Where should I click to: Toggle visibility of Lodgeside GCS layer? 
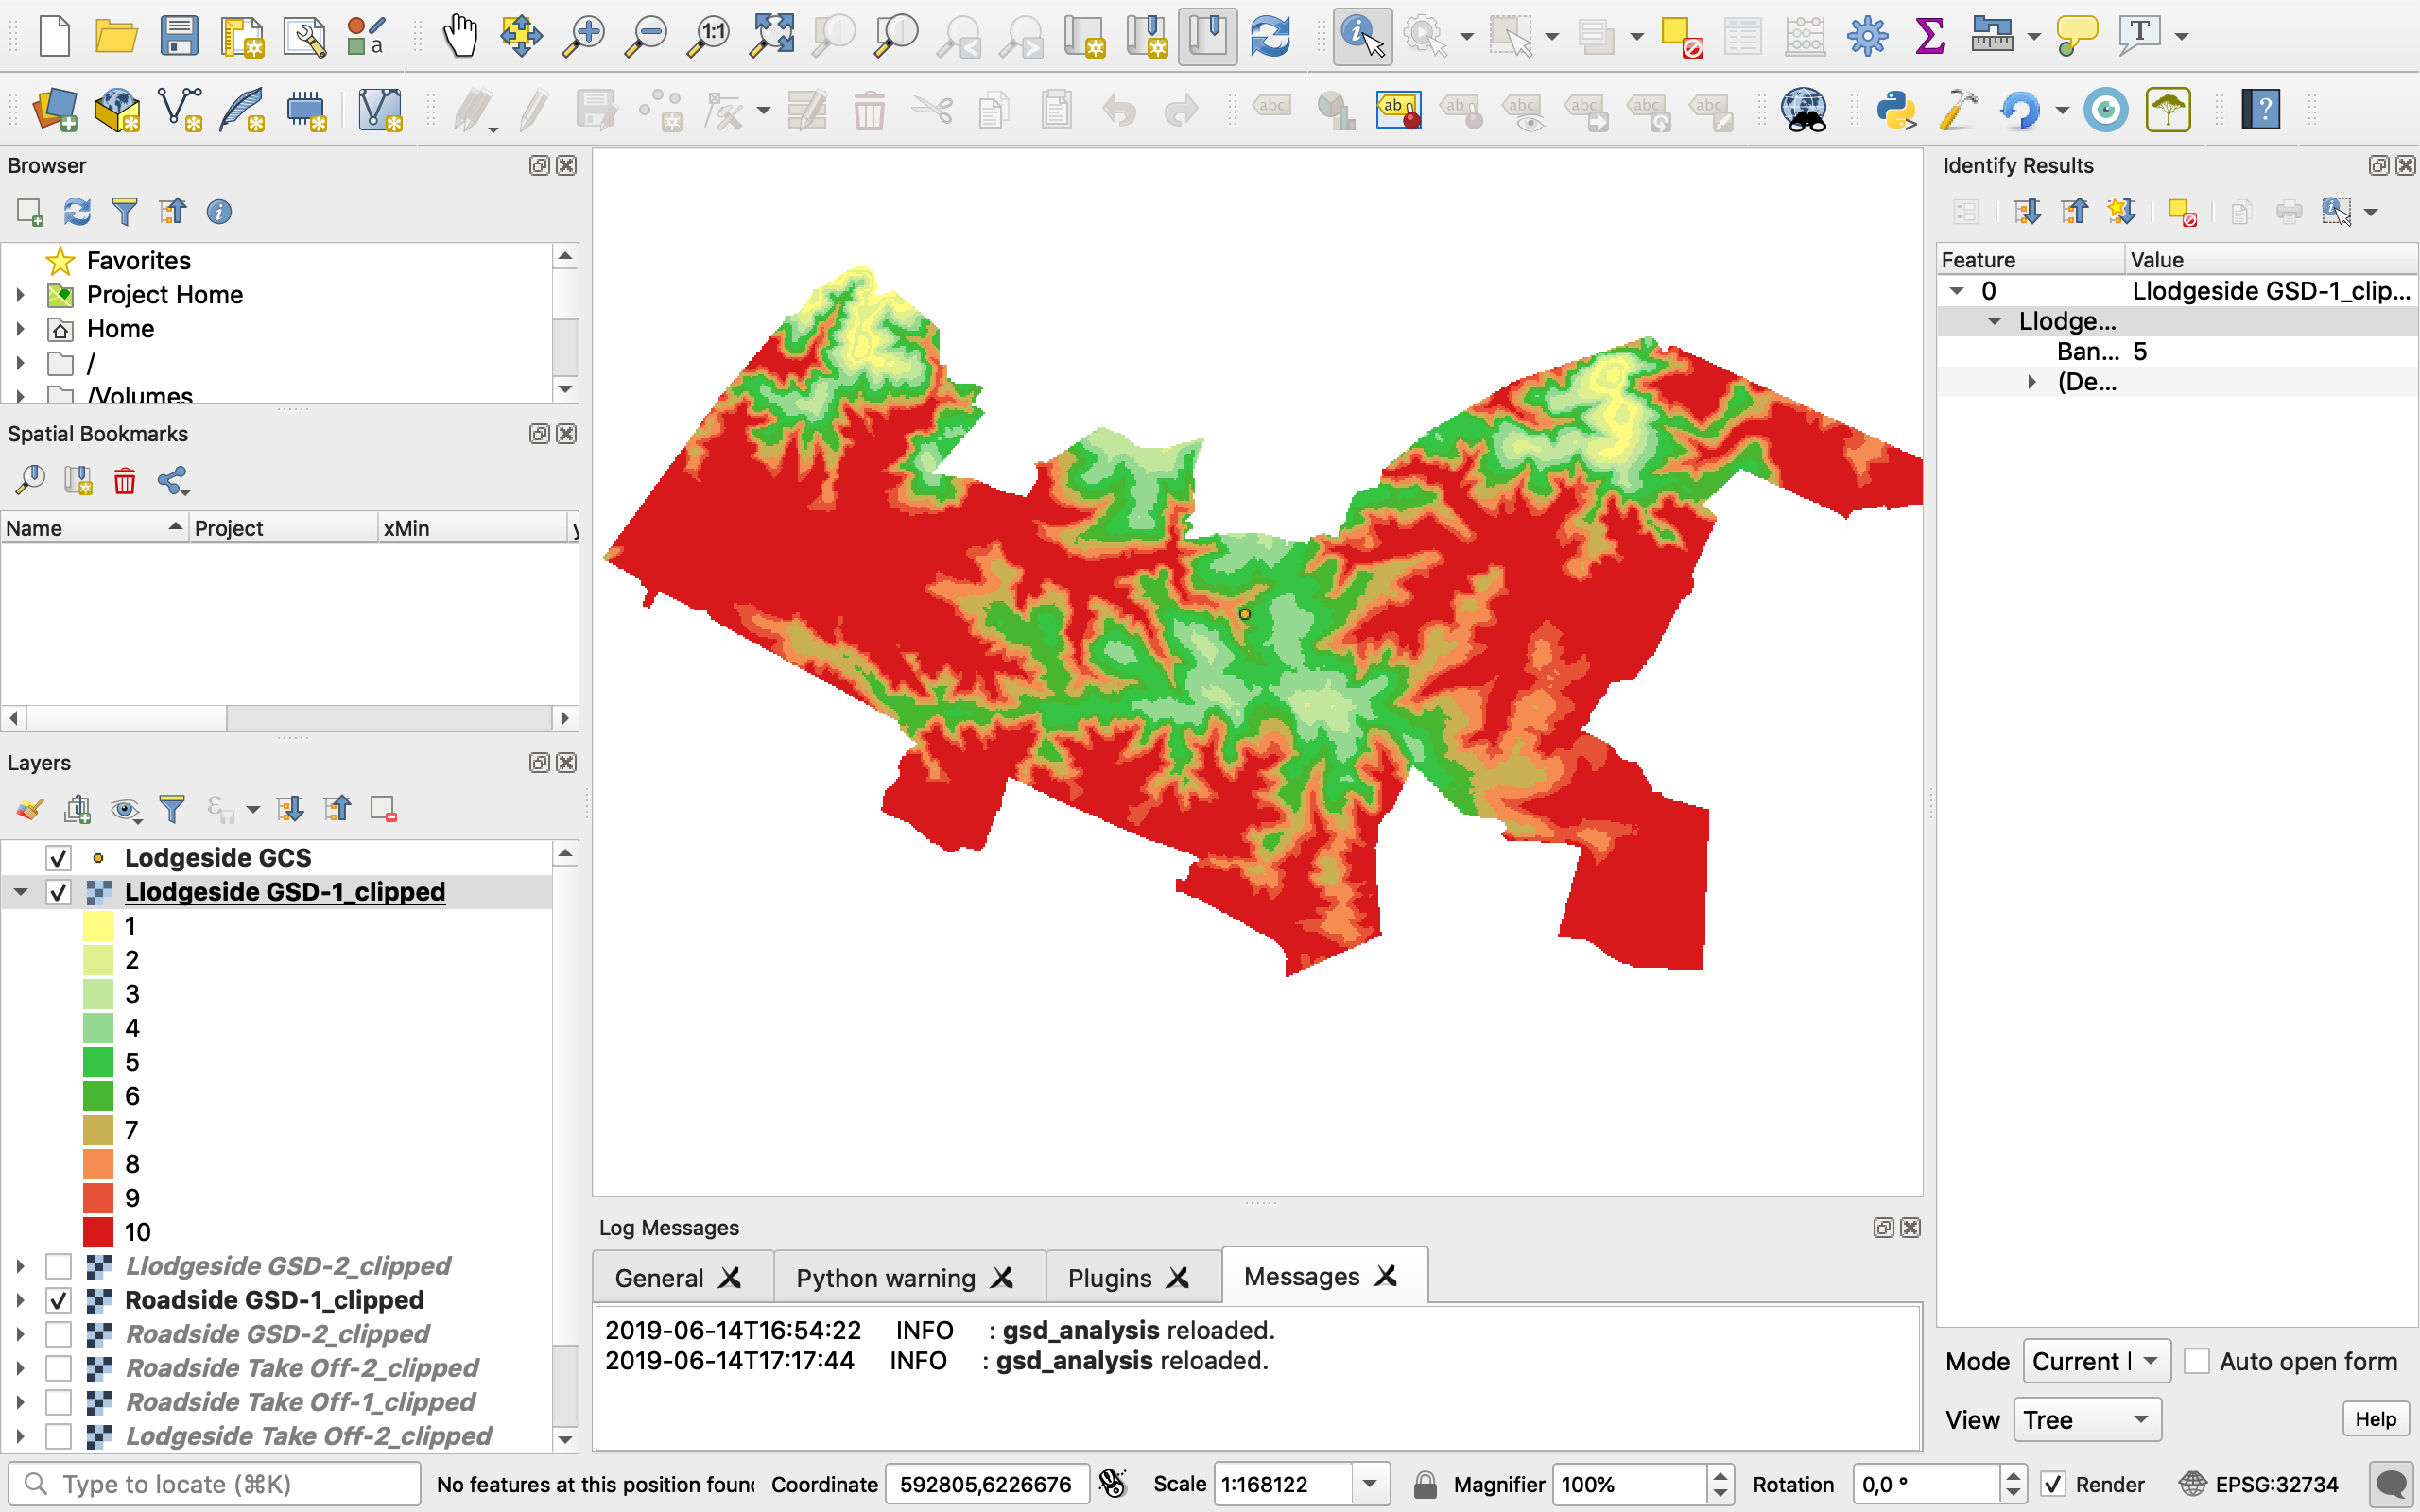[x=59, y=858]
